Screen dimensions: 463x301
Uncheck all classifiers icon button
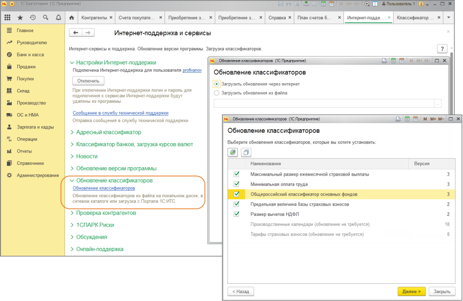point(246,152)
